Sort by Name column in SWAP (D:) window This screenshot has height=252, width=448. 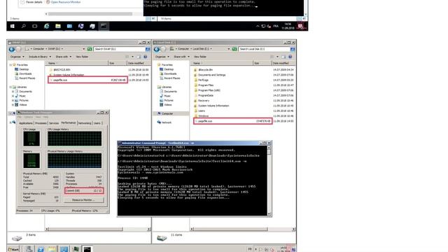point(77,63)
